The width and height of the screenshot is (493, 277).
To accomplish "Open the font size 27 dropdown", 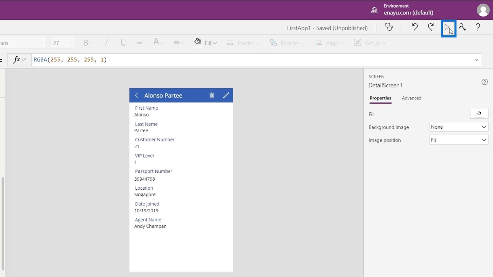I will (63, 43).
